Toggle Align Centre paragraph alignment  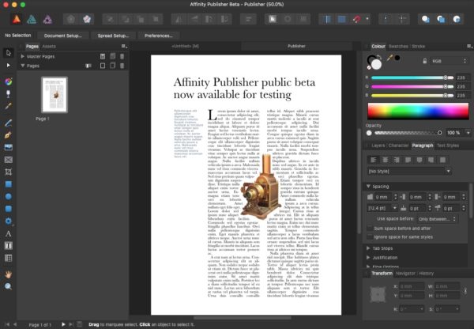386,160
